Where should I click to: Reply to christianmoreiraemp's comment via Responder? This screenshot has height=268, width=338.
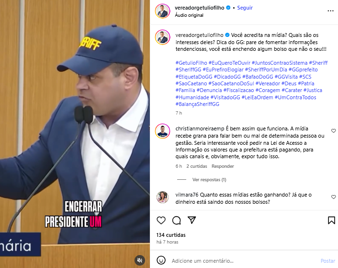click(223, 166)
